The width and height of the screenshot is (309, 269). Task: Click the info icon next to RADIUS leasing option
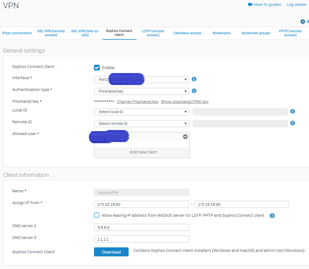(x=272, y=216)
